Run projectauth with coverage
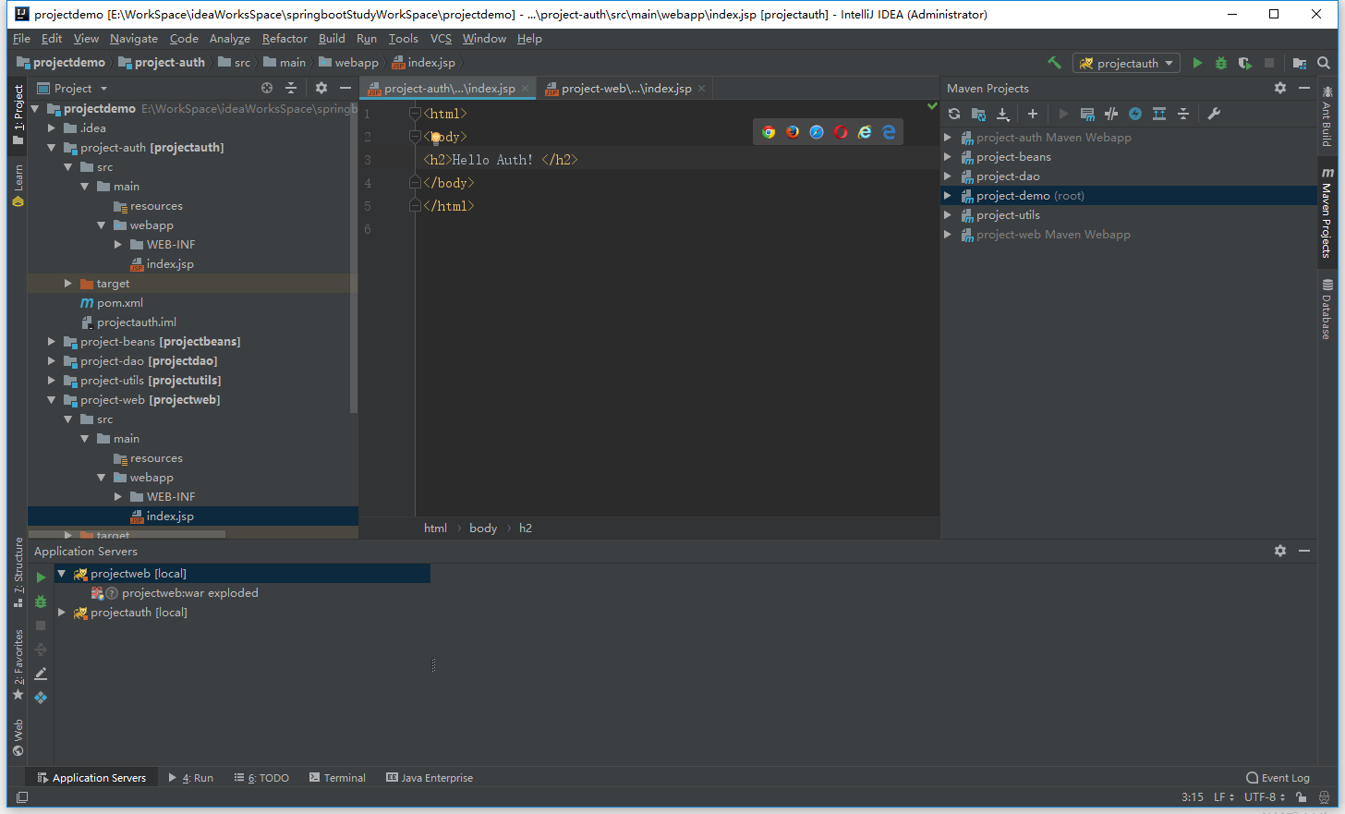 (1245, 63)
